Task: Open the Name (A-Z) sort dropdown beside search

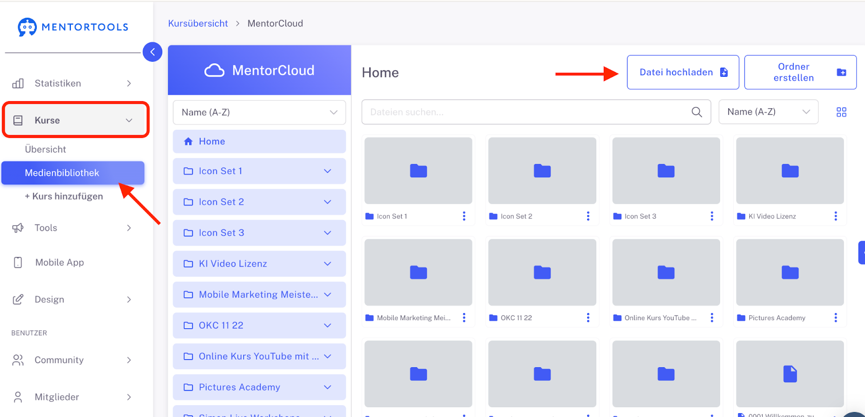Action: point(768,112)
